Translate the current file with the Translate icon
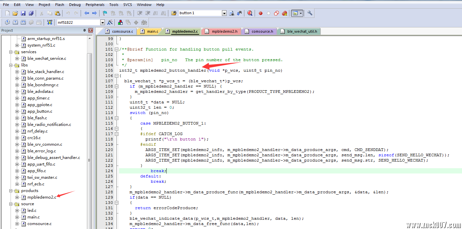The width and height of the screenshot is (462, 229). point(7,22)
